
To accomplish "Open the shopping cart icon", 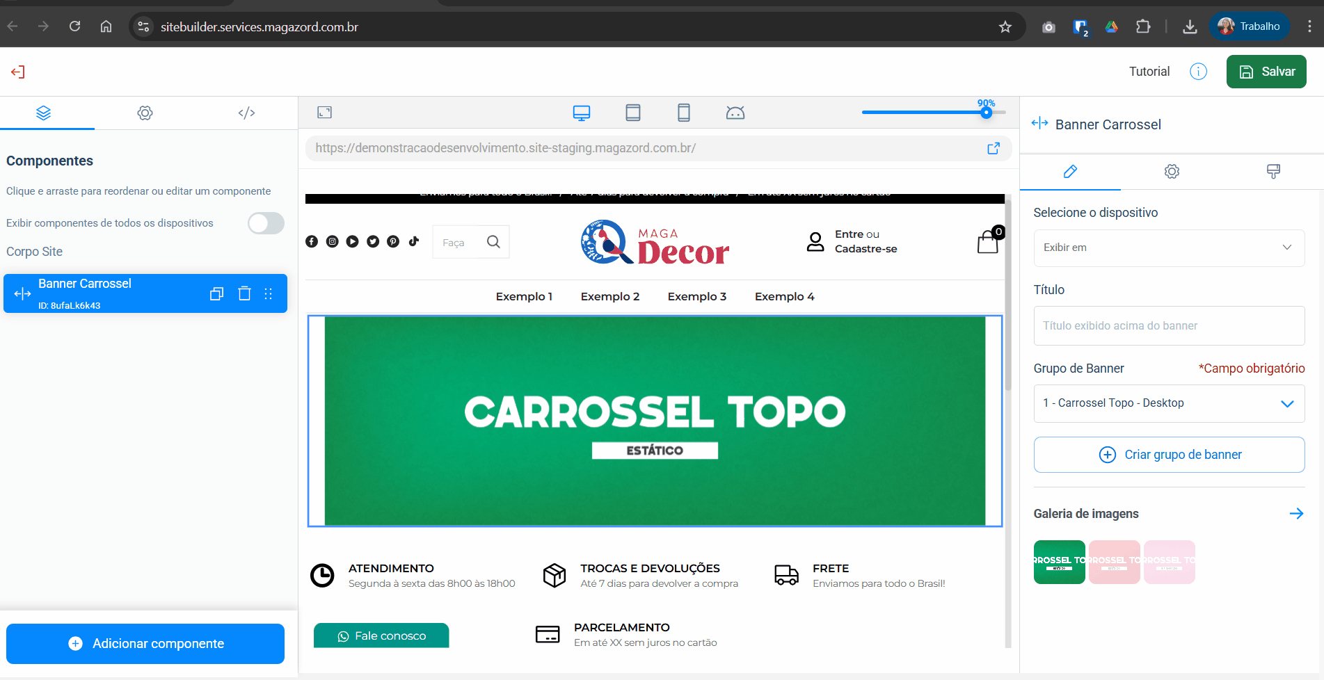I will (989, 241).
